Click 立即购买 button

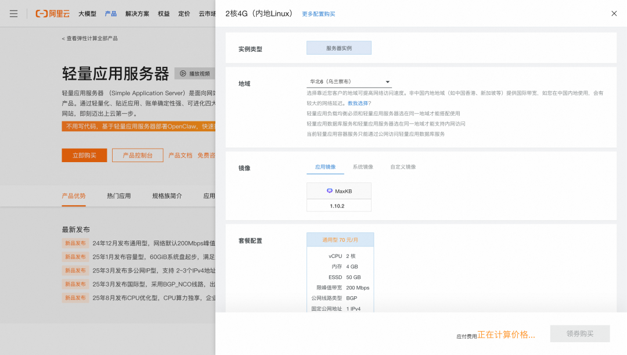click(x=84, y=155)
